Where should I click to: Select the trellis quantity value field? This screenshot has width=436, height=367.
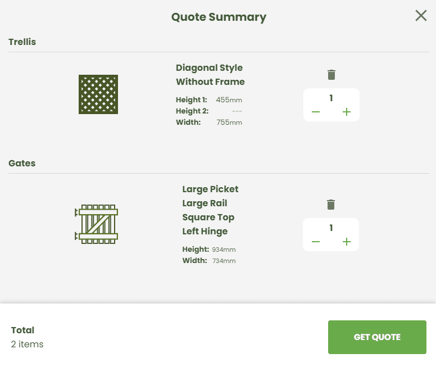[331, 98]
